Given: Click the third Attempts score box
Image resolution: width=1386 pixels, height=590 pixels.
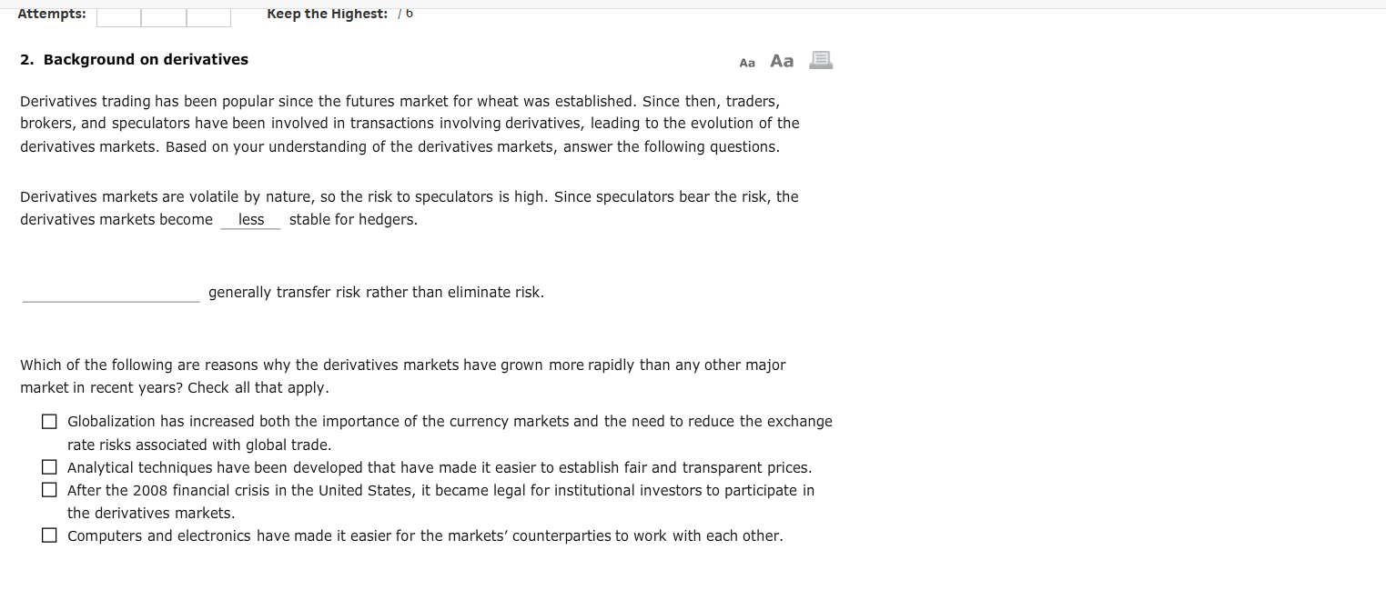Looking at the screenshot, I should coord(207,15).
